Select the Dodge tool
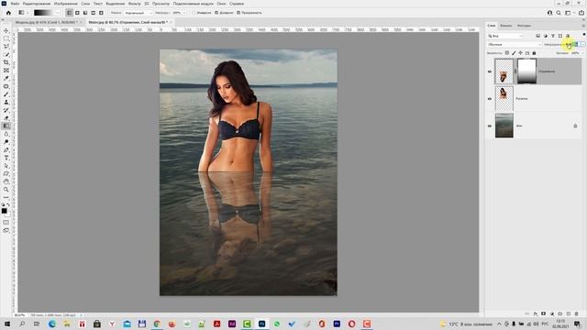This screenshot has width=587, height=330. pyautogui.click(x=6, y=142)
